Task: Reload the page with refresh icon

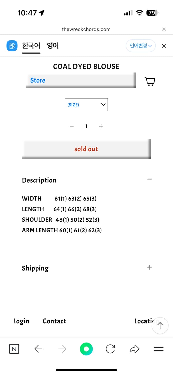Action: (110, 349)
